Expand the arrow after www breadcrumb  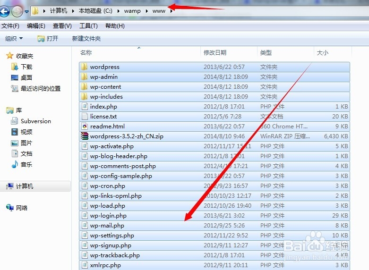click(172, 11)
